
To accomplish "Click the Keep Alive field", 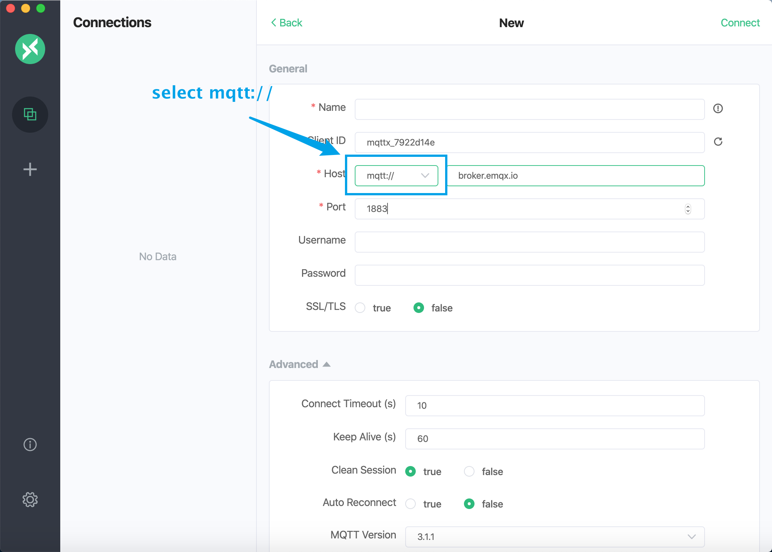I will coord(555,439).
